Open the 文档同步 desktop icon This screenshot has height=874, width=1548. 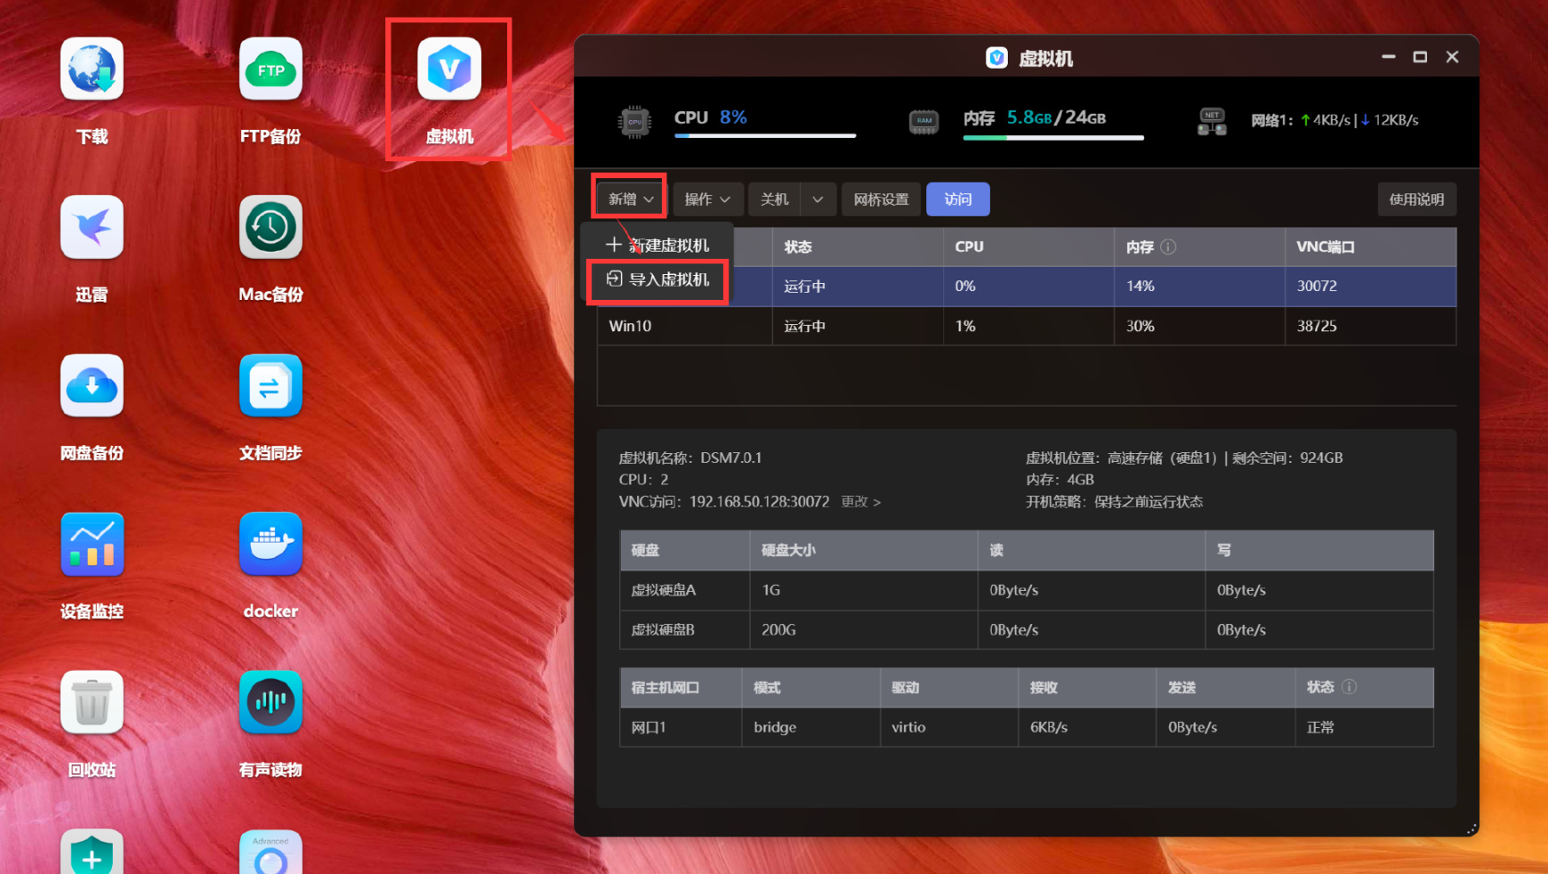point(271,386)
